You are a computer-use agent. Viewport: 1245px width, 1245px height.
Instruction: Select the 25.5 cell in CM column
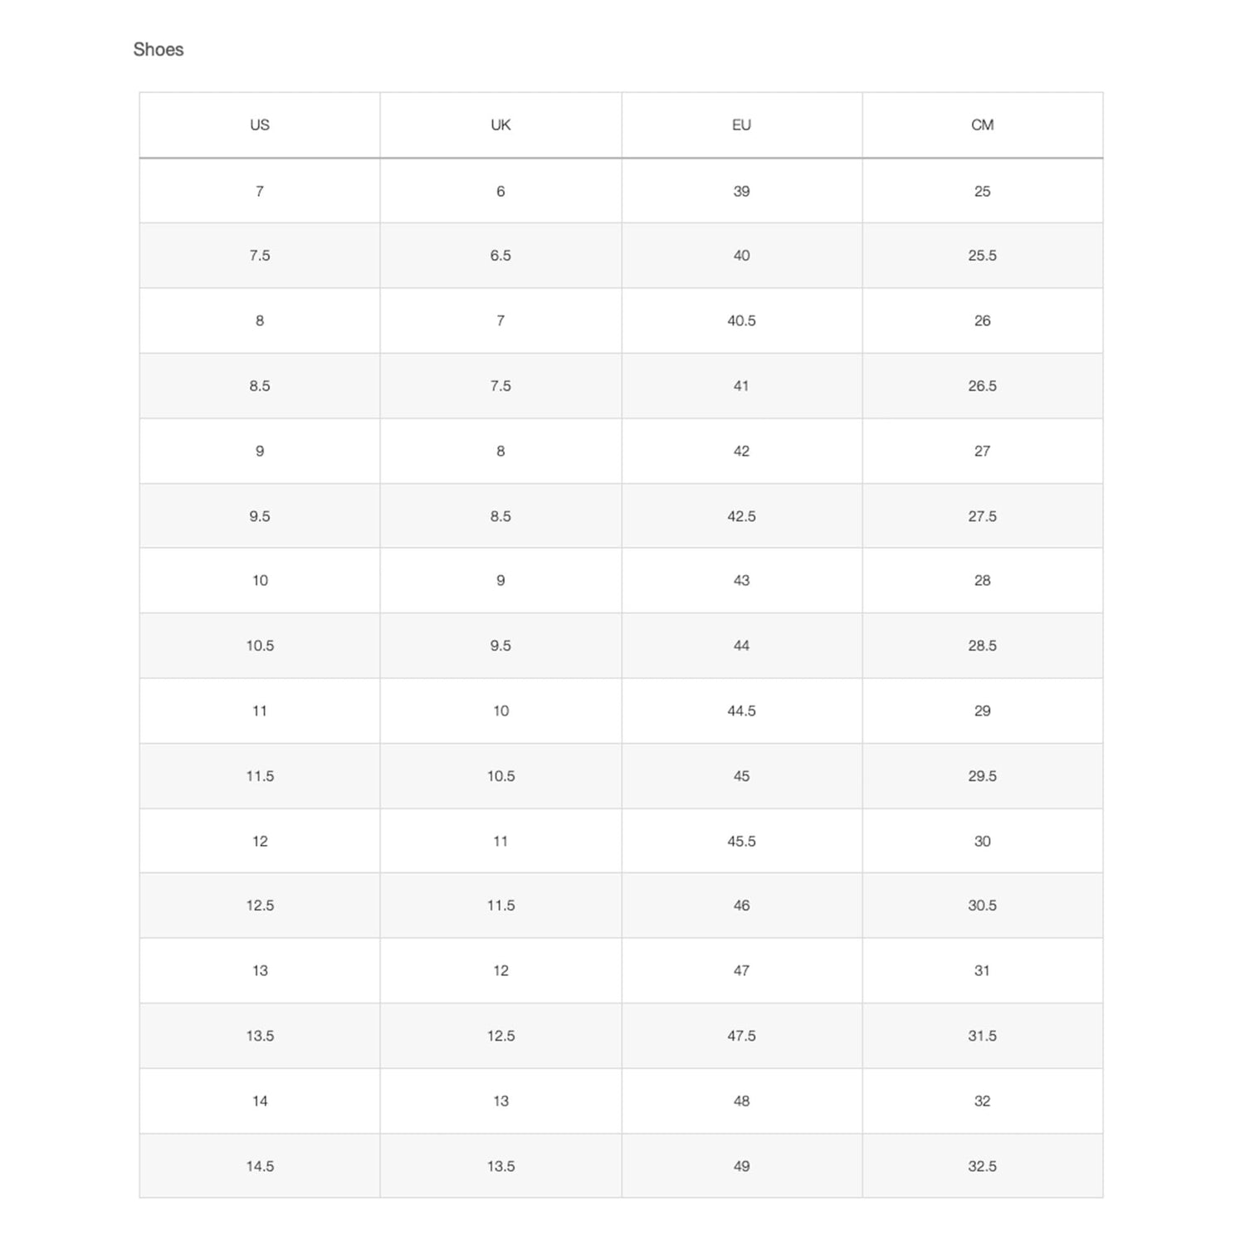pos(982,256)
